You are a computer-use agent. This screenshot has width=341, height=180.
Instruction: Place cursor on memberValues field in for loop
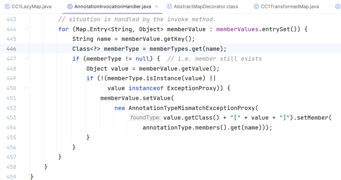pos(237,29)
